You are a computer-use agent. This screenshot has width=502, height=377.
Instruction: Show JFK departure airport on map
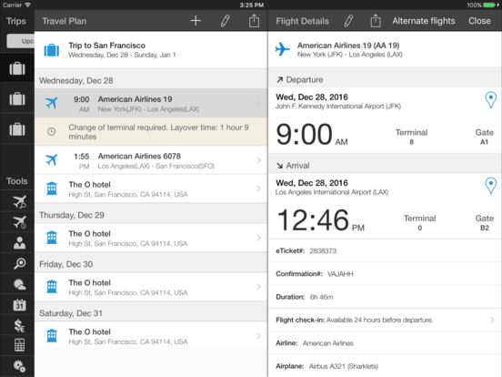point(490,99)
